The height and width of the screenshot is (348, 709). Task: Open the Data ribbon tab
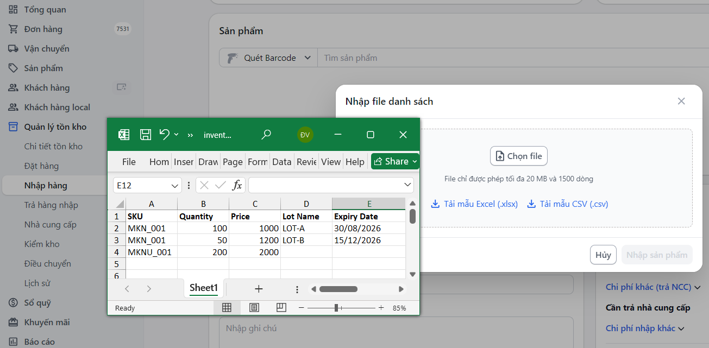282,162
